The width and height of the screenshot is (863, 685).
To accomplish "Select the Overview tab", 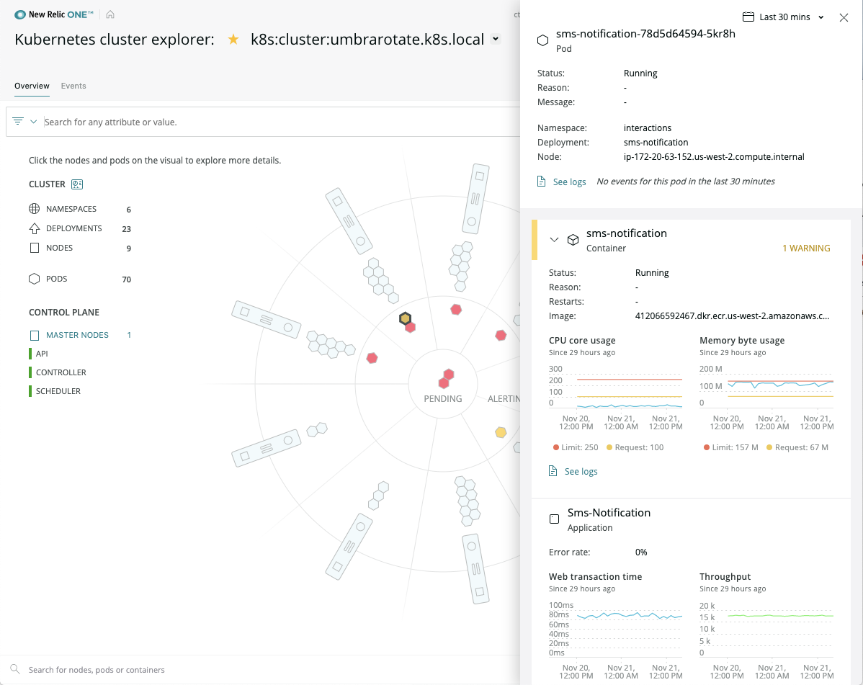I will click(x=32, y=86).
